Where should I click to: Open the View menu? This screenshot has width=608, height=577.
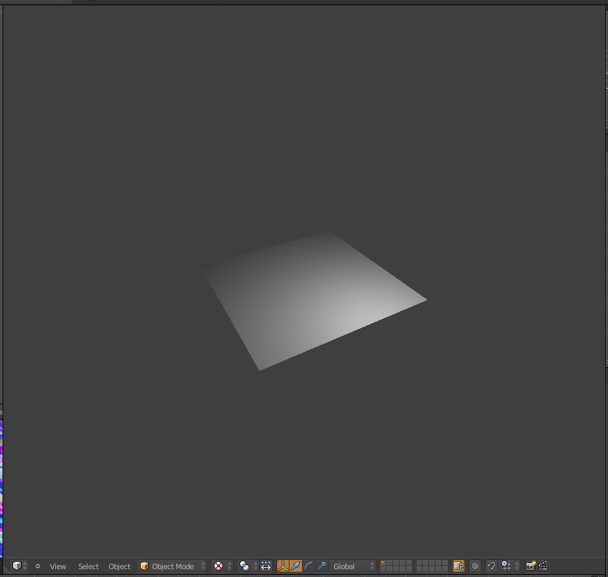pos(58,566)
